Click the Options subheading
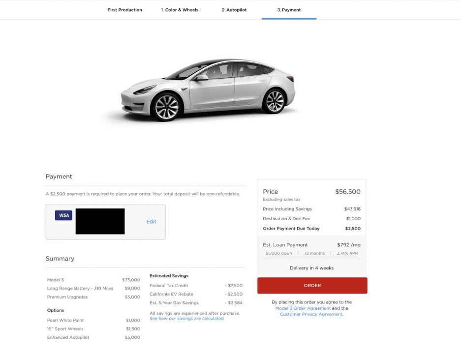 pos(56,310)
